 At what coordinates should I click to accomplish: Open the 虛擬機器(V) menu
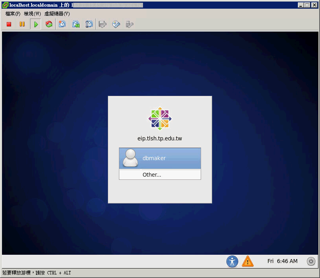click(x=57, y=14)
